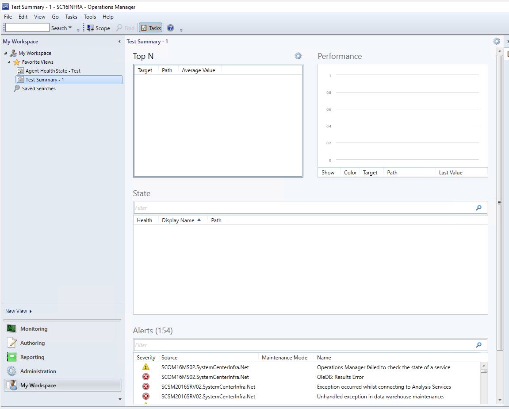Viewport: 509px width, 409px height.
Task: Go to Authoring workspace
Action: [62, 343]
